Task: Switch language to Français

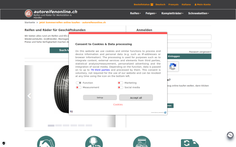Action: [173, 4]
